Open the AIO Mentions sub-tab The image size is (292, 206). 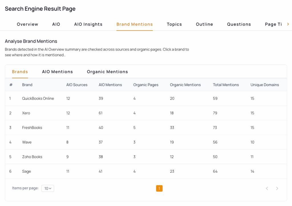coord(57,72)
